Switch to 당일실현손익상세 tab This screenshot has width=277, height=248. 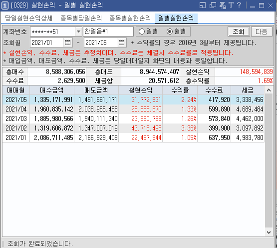coord(28,18)
